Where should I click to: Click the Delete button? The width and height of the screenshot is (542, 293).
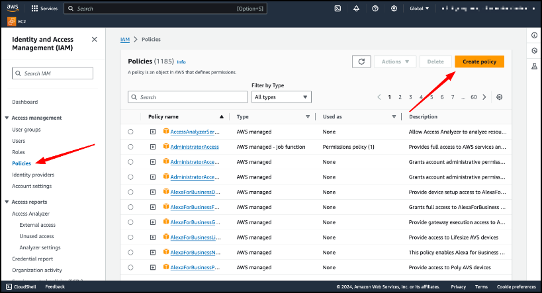point(435,62)
